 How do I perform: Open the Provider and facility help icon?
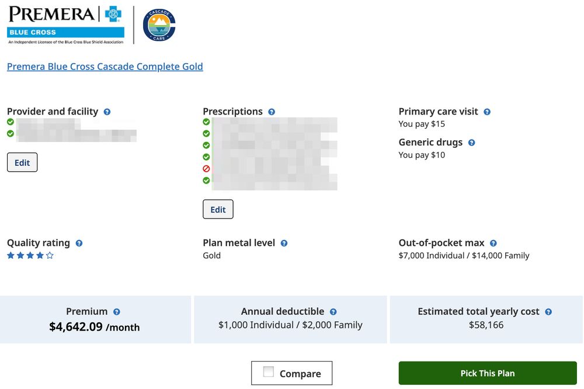click(x=107, y=112)
